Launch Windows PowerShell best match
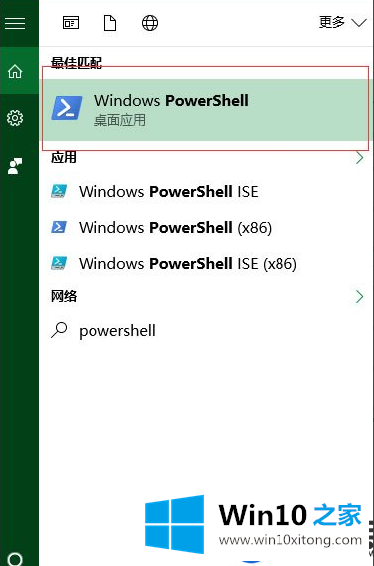This screenshot has width=374, height=566. [206, 109]
